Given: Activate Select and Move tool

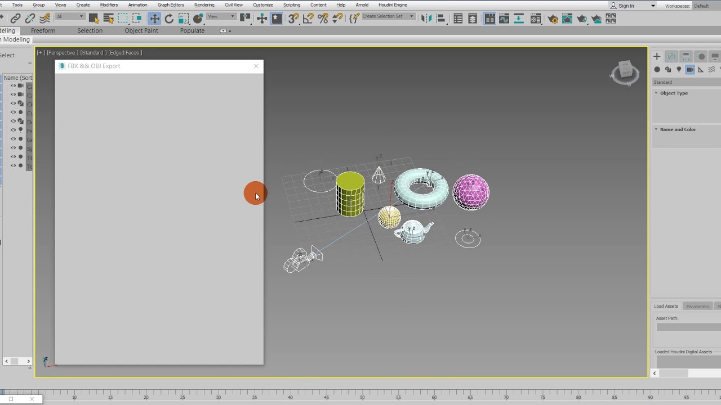Looking at the screenshot, I should pos(154,19).
